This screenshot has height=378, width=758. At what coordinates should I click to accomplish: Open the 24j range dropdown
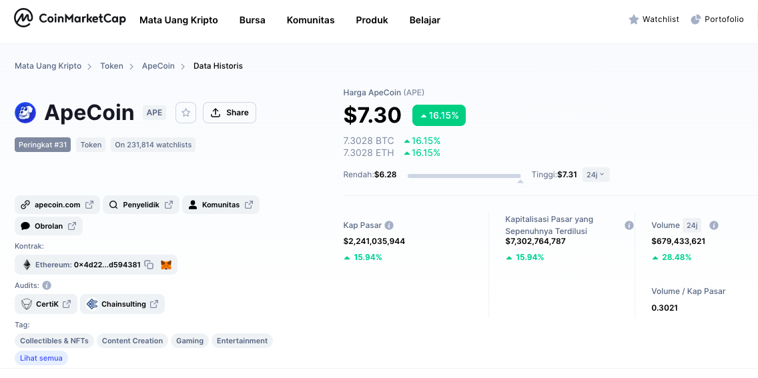[x=596, y=175]
